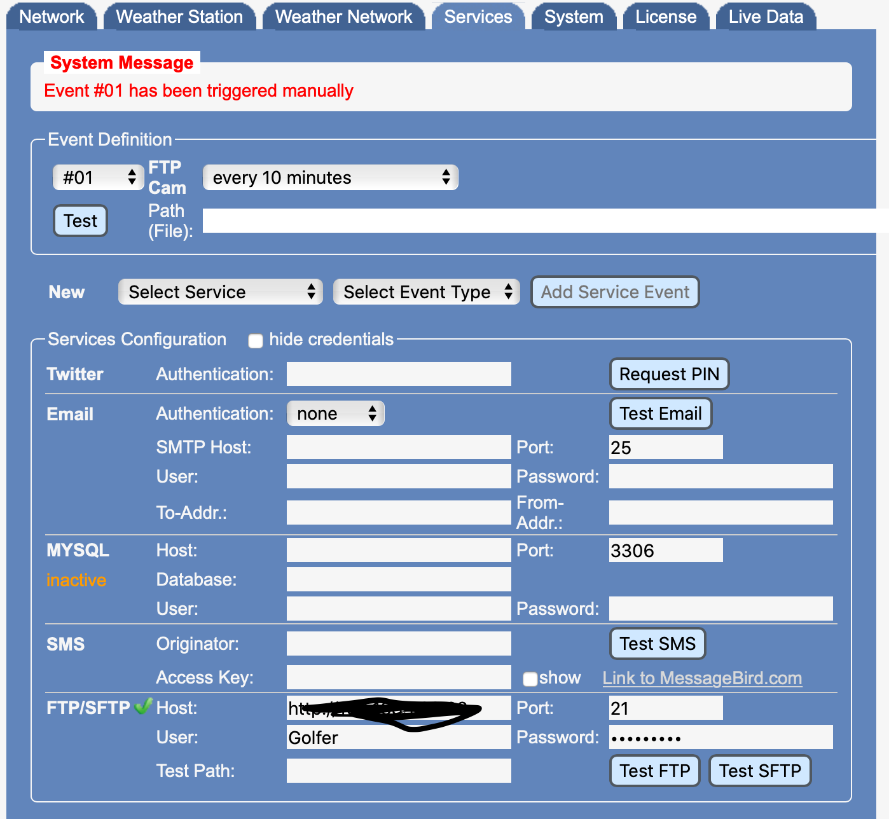Image resolution: width=889 pixels, height=819 pixels.
Task: Follow the Link to MessageBird.com
Action: 702,678
